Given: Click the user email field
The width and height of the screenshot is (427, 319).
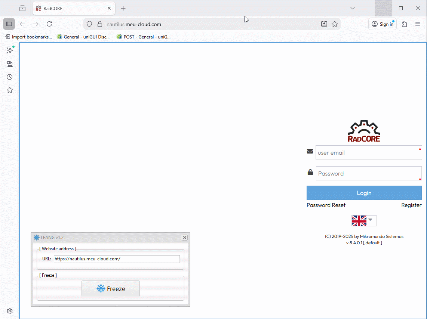Looking at the screenshot, I should [369, 152].
